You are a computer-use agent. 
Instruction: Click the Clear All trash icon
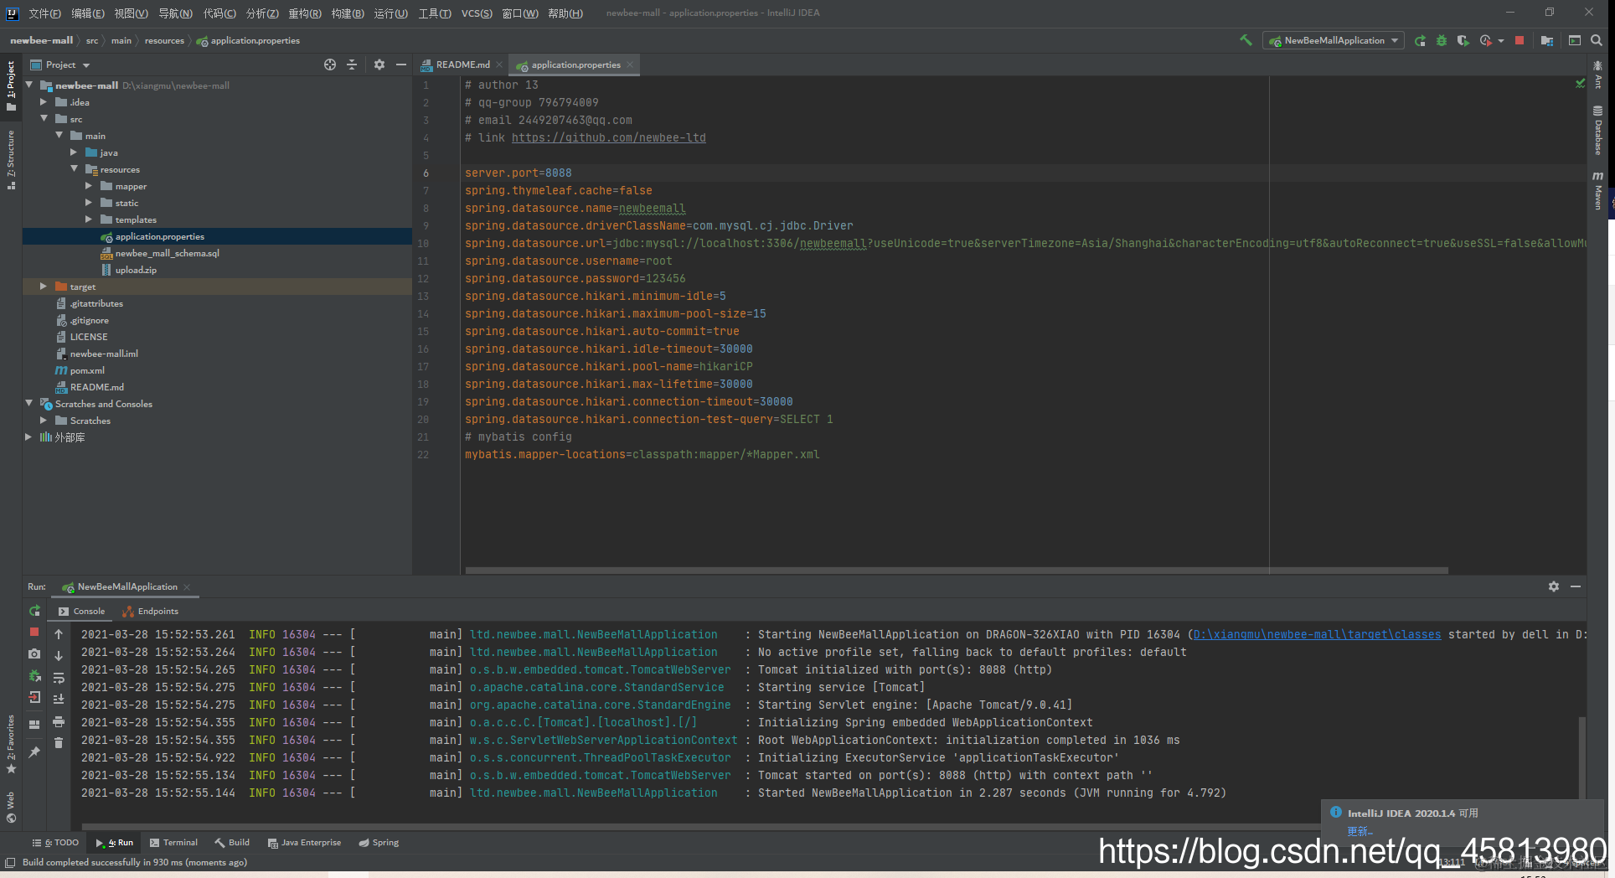(59, 742)
